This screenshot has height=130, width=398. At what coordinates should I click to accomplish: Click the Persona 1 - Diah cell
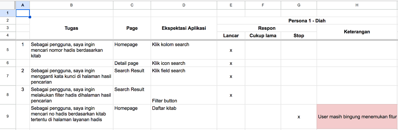tap(307, 21)
